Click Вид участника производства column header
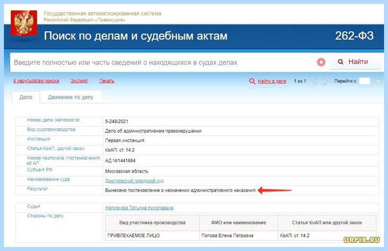Screen dimensions: 388x251 [x=153, y=223]
